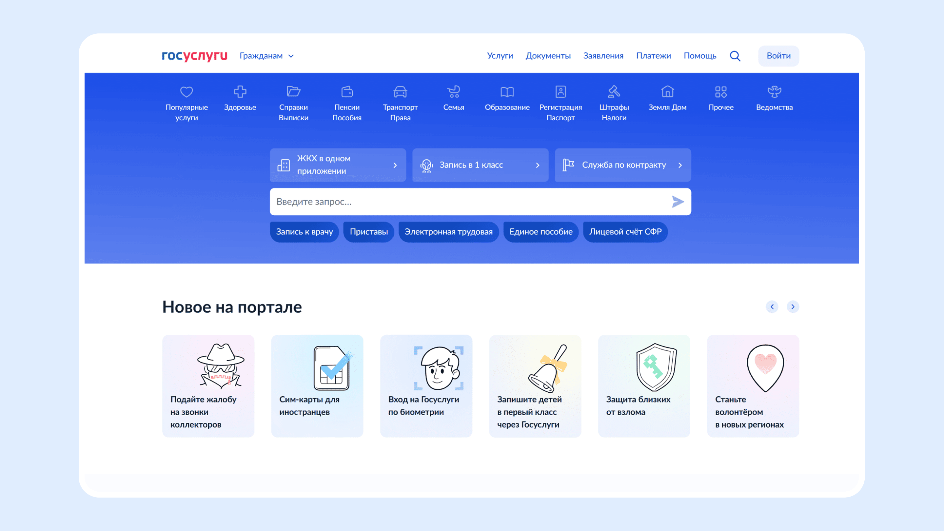Open the Образование book icon

[x=507, y=92]
